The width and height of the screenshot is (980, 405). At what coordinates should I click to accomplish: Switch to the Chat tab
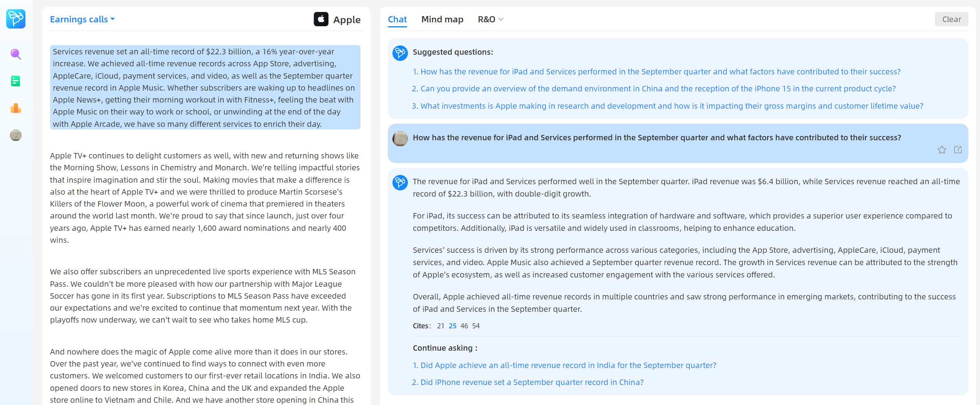click(x=397, y=19)
